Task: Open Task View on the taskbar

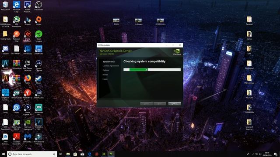Action: pyautogui.click(x=61, y=154)
